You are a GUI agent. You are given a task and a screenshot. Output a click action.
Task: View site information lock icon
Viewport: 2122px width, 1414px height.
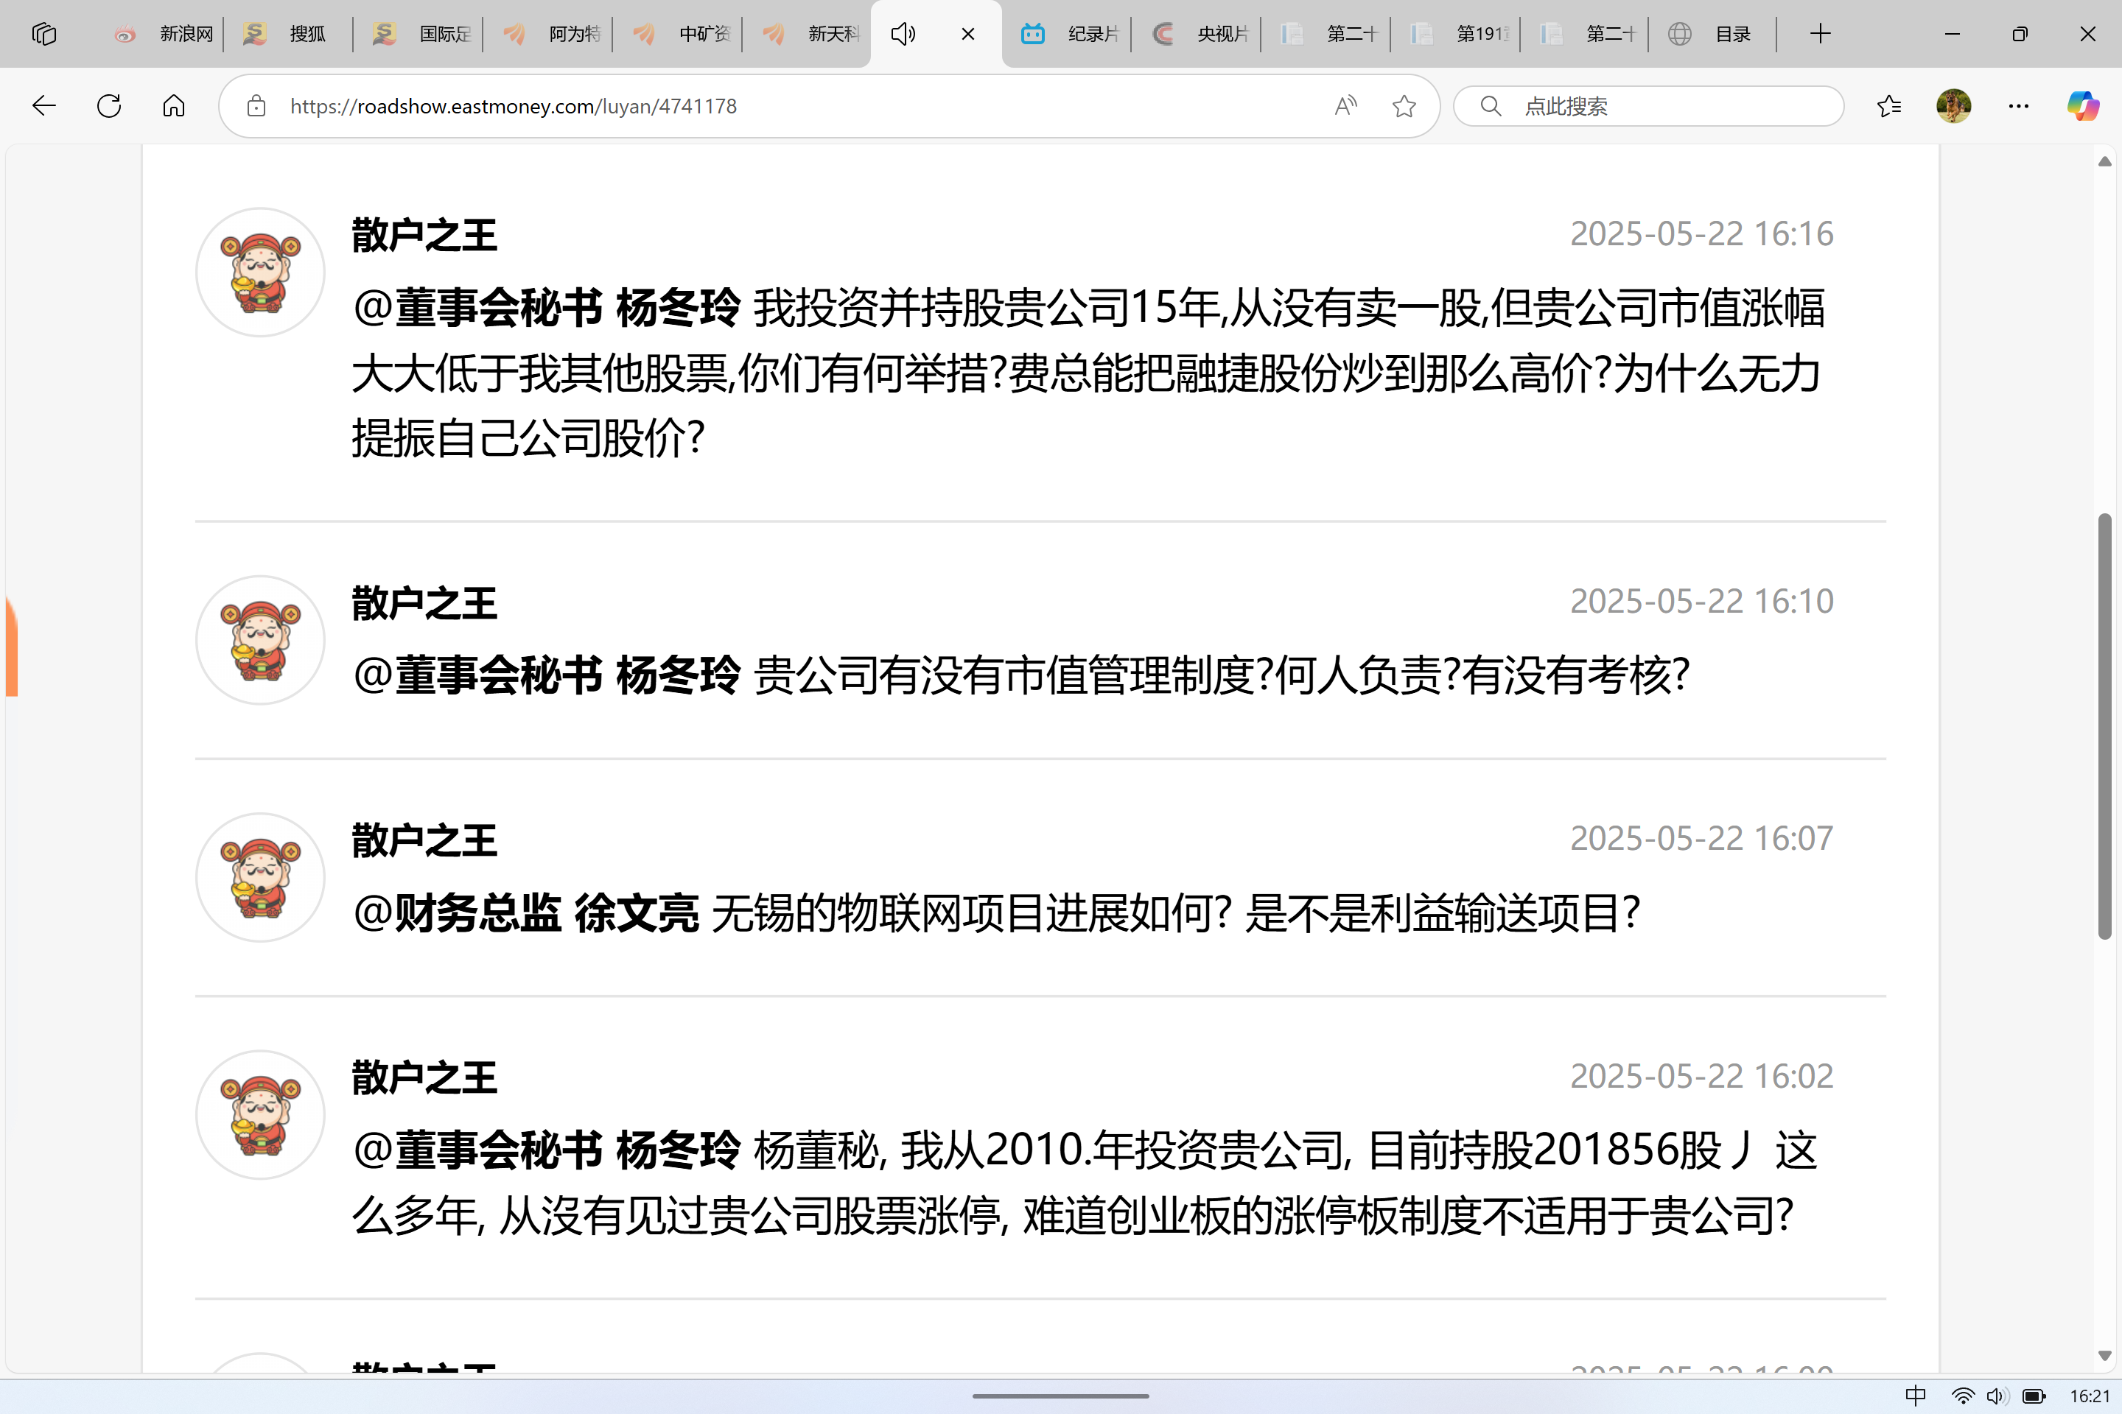pos(256,106)
